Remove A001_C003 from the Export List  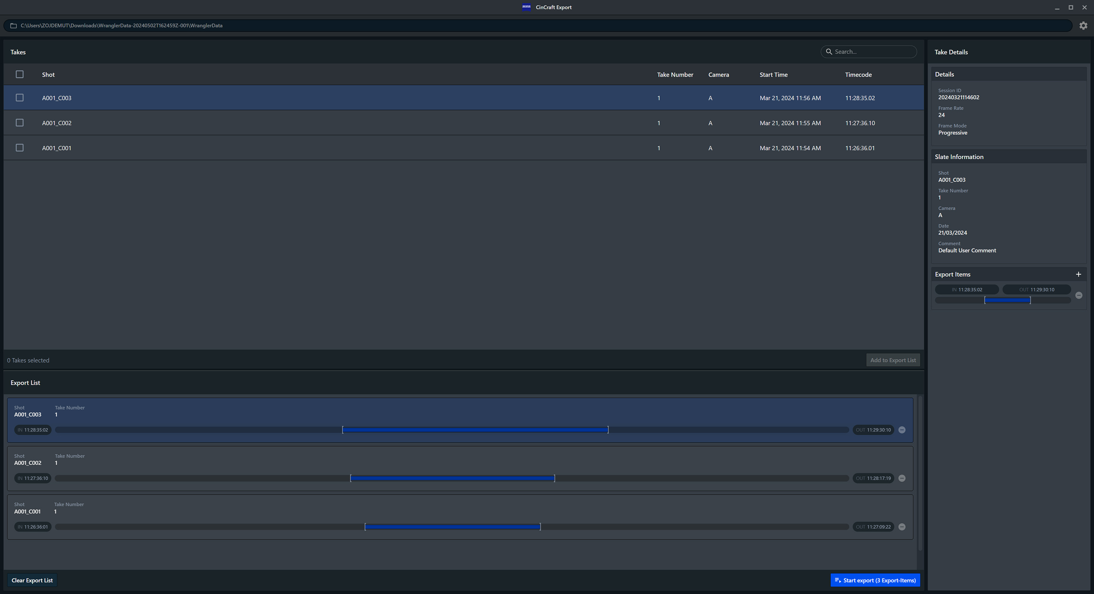902,430
